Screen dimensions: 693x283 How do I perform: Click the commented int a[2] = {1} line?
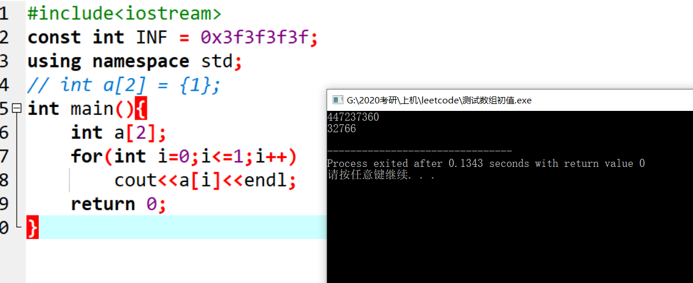click(123, 85)
